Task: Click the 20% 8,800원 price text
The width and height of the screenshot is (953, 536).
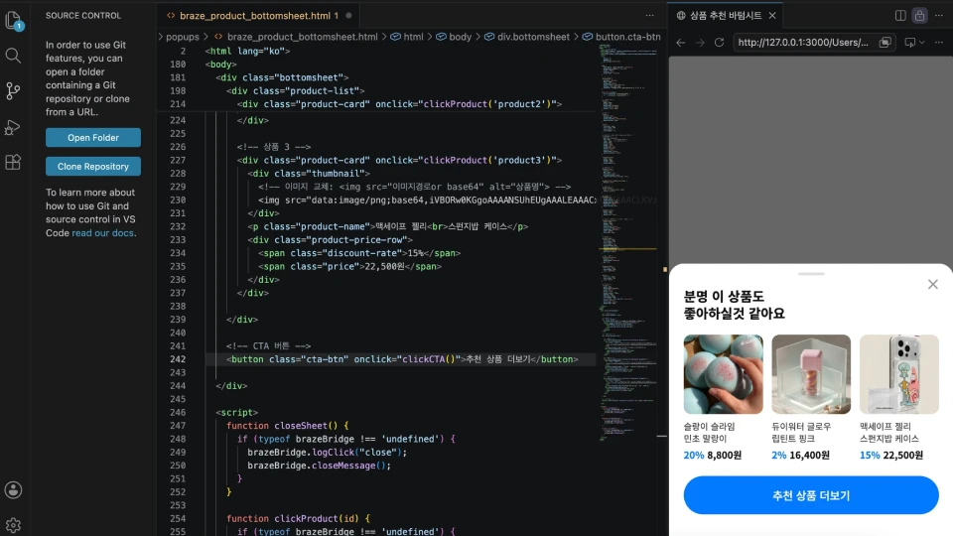Action: tap(713, 456)
